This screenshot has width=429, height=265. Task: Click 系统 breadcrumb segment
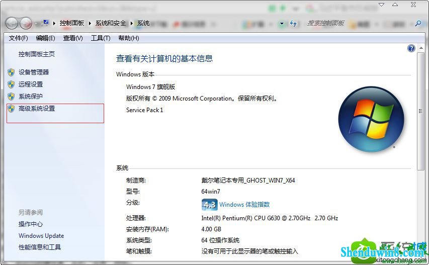pos(143,23)
